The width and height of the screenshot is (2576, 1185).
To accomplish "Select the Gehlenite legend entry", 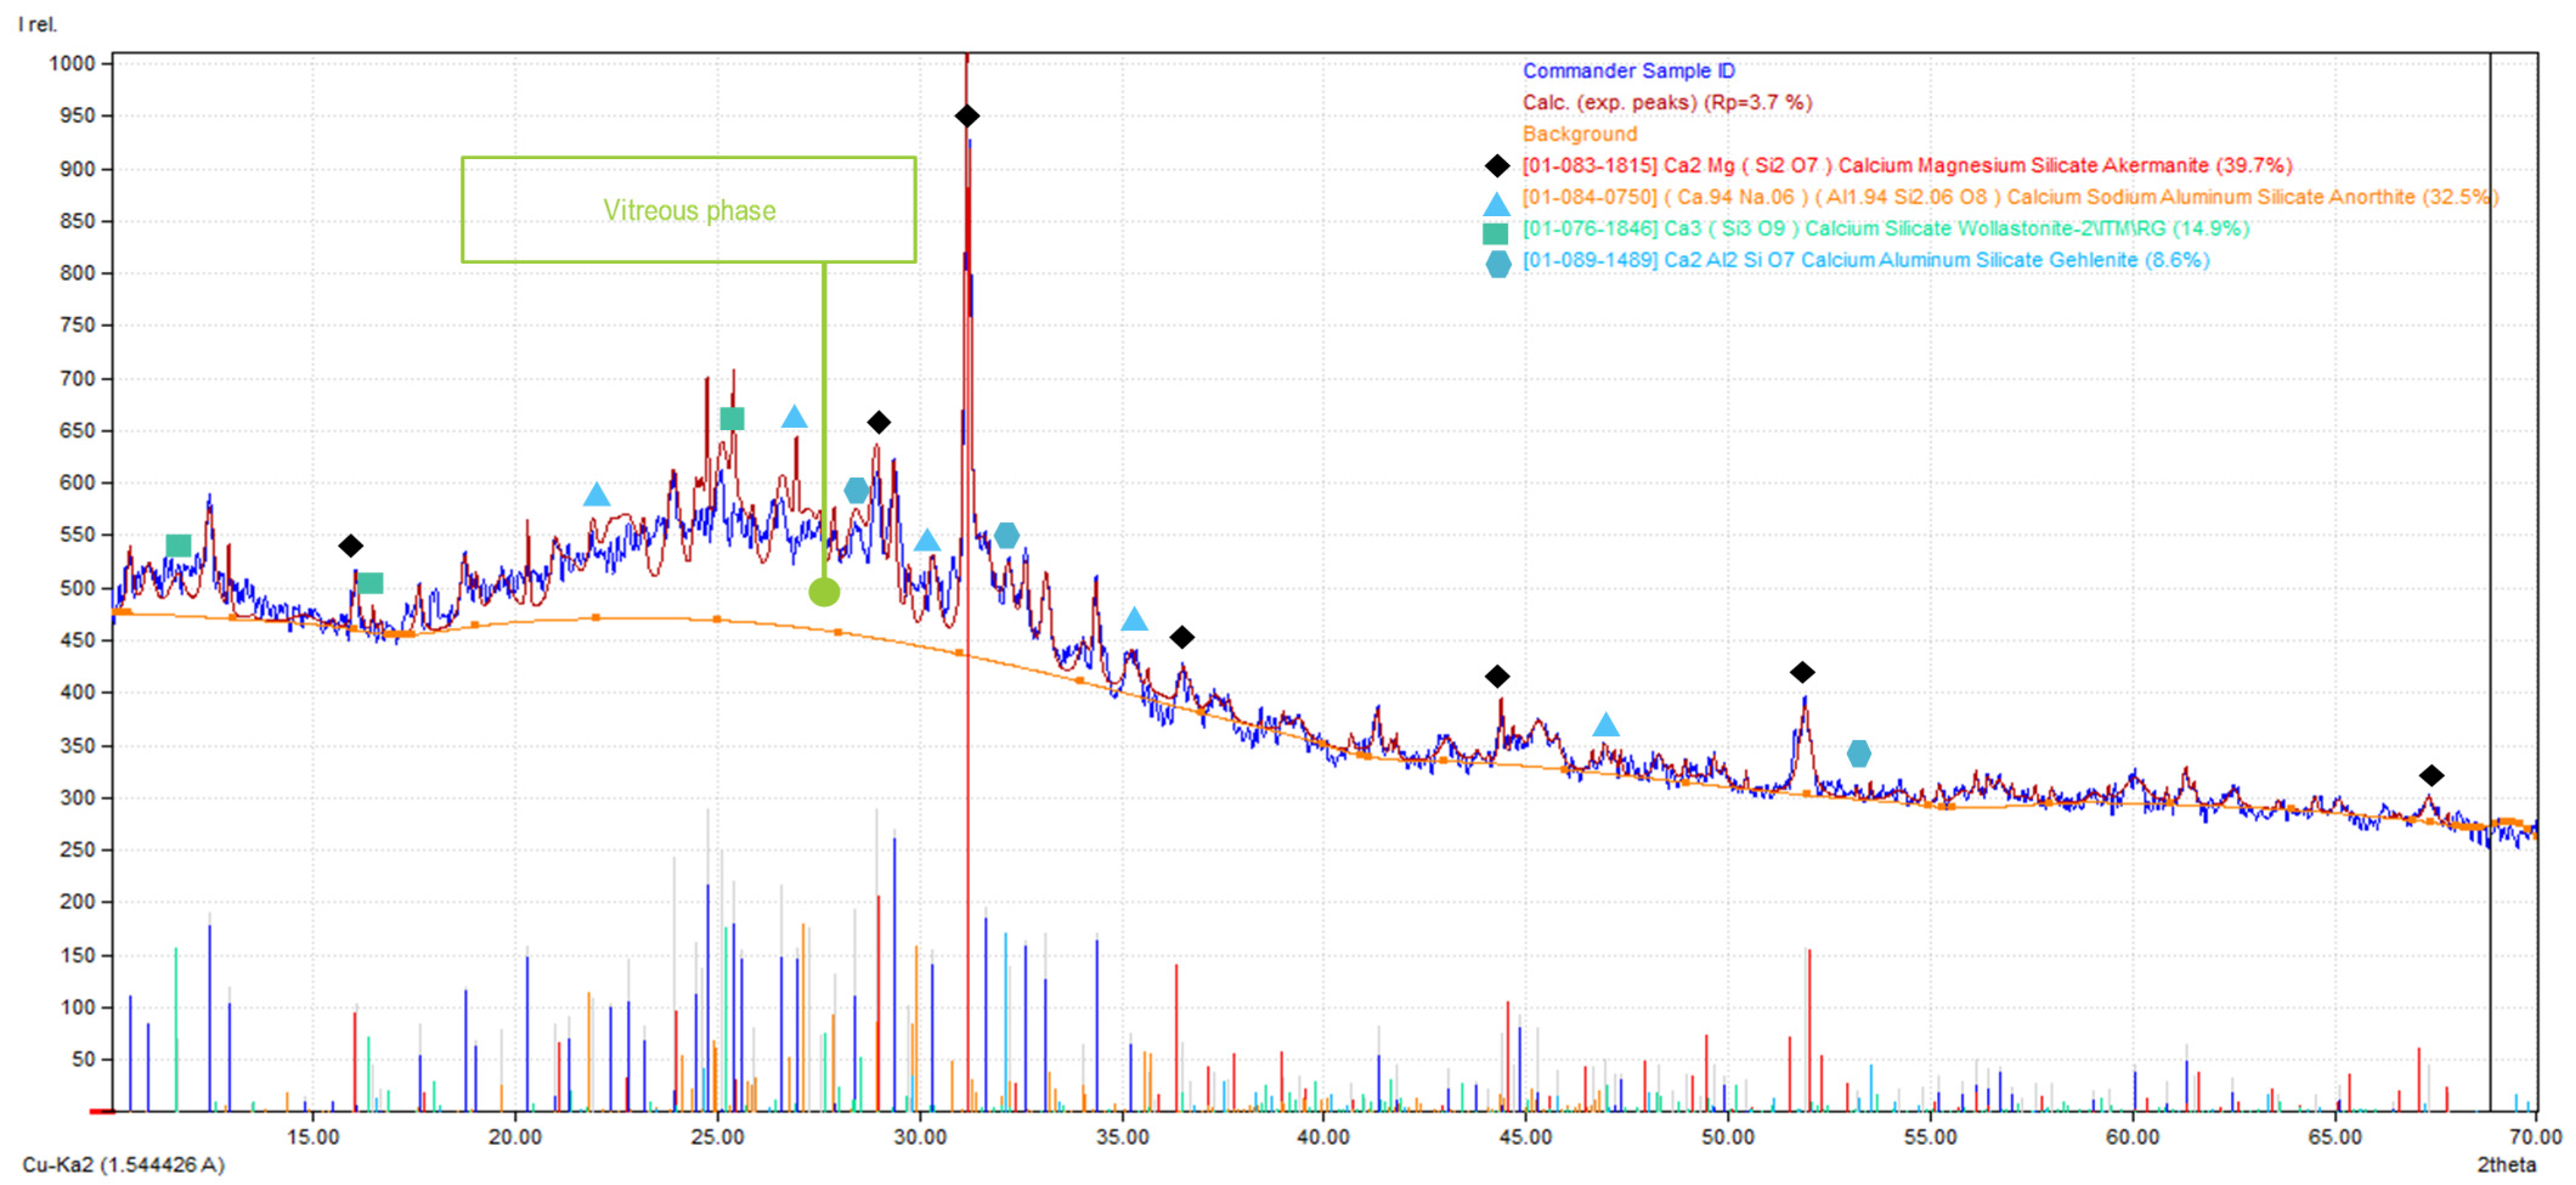I will pos(1865,260).
